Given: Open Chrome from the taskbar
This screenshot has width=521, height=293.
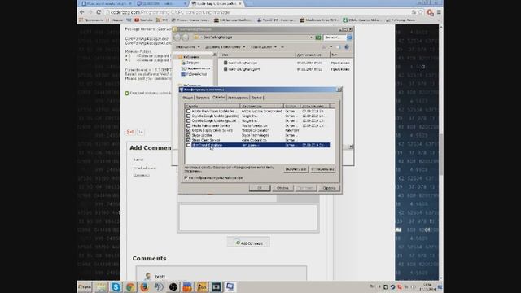Looking at the screenshot, I should [x=130, y=286].
